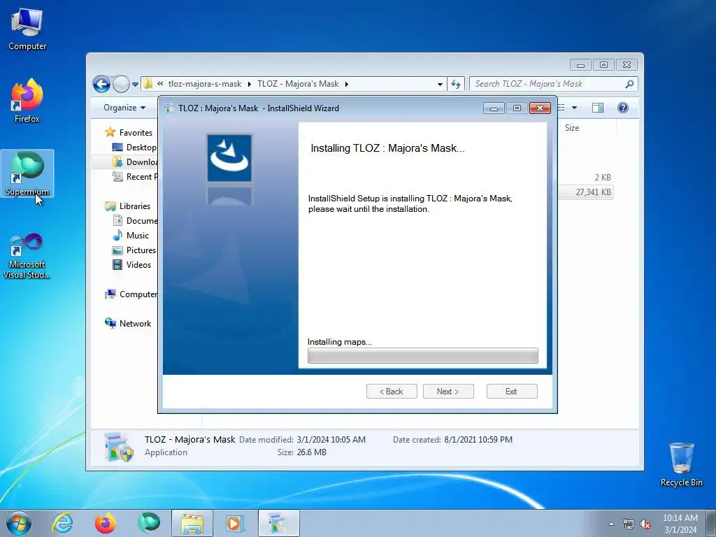Image resolution: width=716 pixels, height=537 pixels.
Task: Open the recent locations dropdown in Explorer
Action: 135,85
